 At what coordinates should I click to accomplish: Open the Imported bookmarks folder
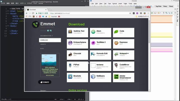(x=53, y=17)
